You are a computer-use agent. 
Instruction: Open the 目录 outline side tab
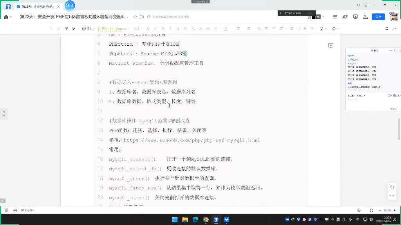(x=4, y=114)
